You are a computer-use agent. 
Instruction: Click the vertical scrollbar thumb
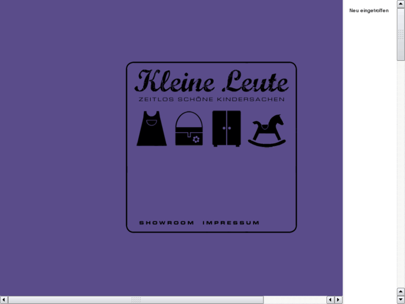(x=401, y=35)
